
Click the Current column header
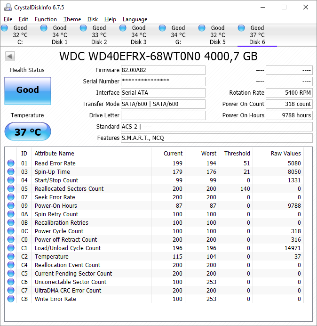[x=168, y=154]
